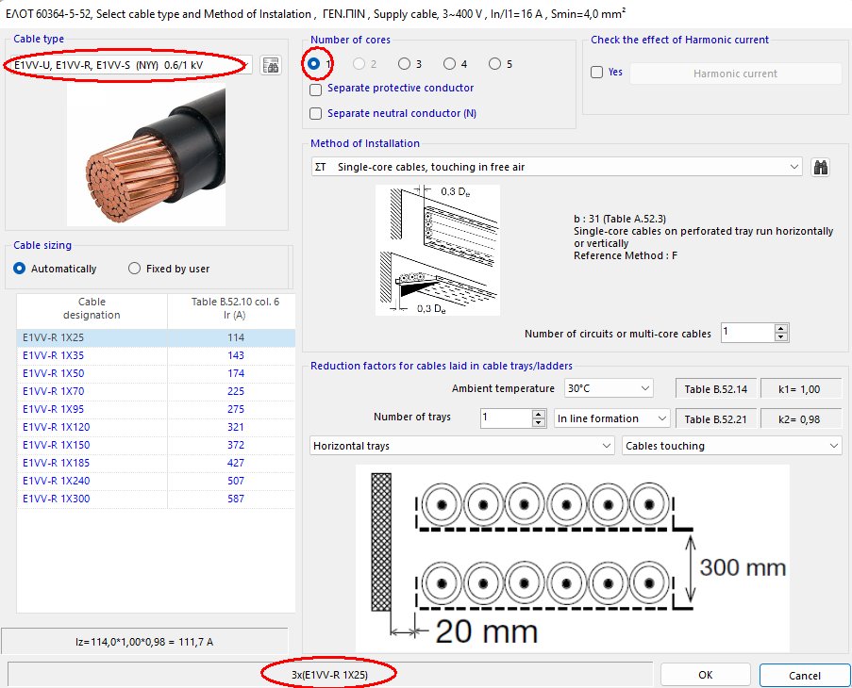Viewport: 852px width, 688px height.
Task: Open the Method of Installation dropdown
Action: (x=795, y=165)
